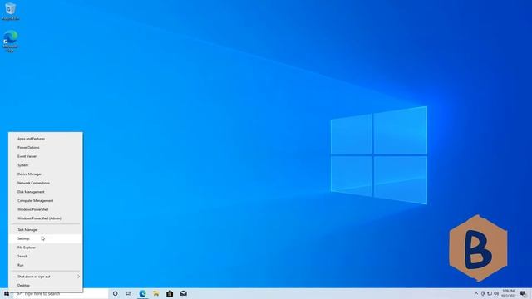Image resolution: width=532 pixels, height=299 pixels.
Task: Select Power Options in the menu
Action: pos(46,148)
